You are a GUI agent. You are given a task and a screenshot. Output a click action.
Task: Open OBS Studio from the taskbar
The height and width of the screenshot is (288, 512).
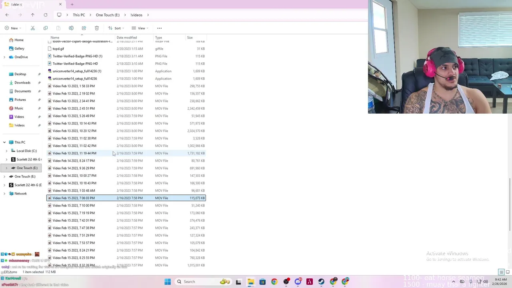point(286,282)
